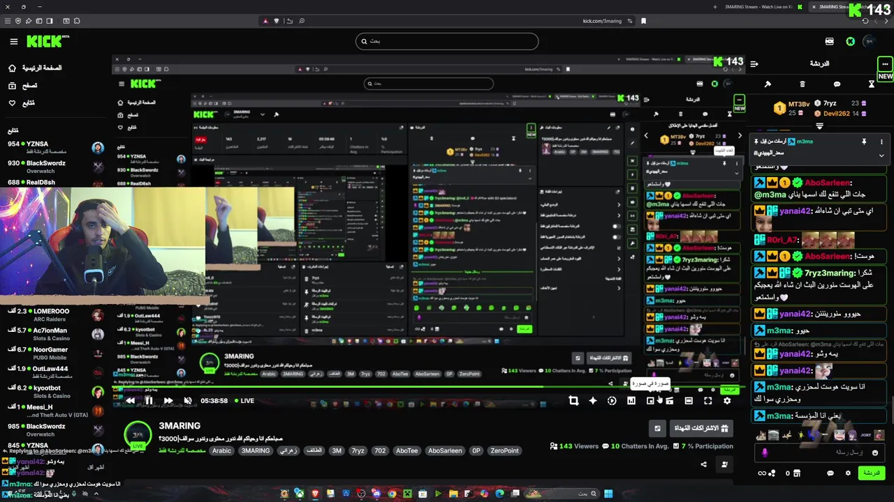Viewport: 894px width, 502px height.
Task: Go to the home page sidebar item
Action: click(34, 68)
